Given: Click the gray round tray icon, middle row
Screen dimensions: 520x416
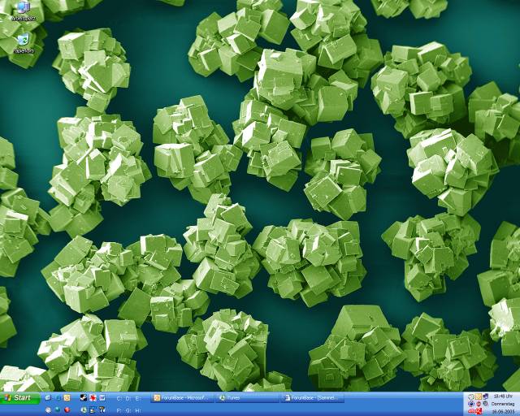Looking at the screenshot, I should click(486, 403).
